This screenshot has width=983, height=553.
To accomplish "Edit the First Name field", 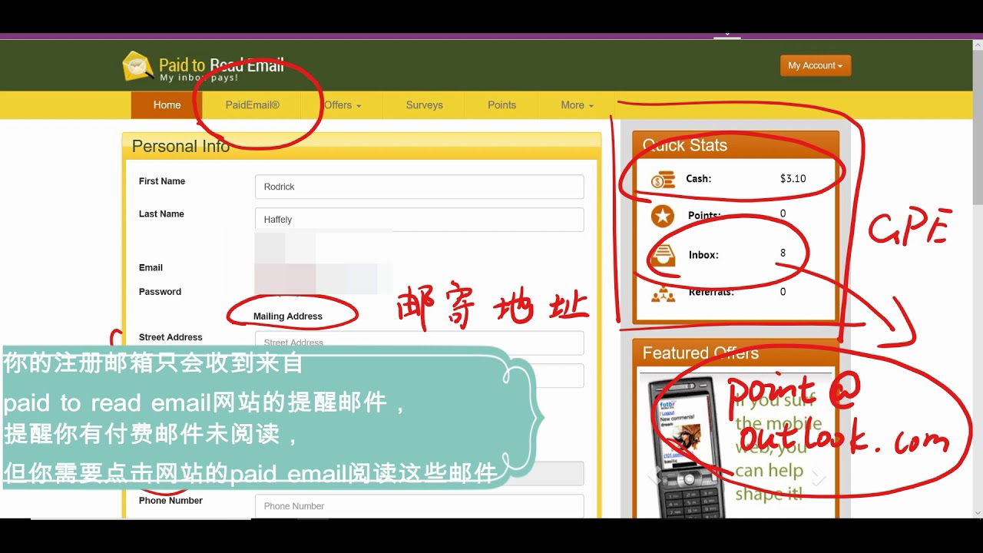I will [419, 187].
